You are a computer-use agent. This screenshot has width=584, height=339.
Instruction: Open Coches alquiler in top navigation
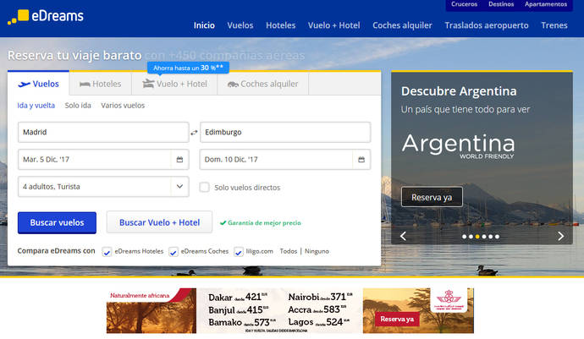click(x=402, y=25)
